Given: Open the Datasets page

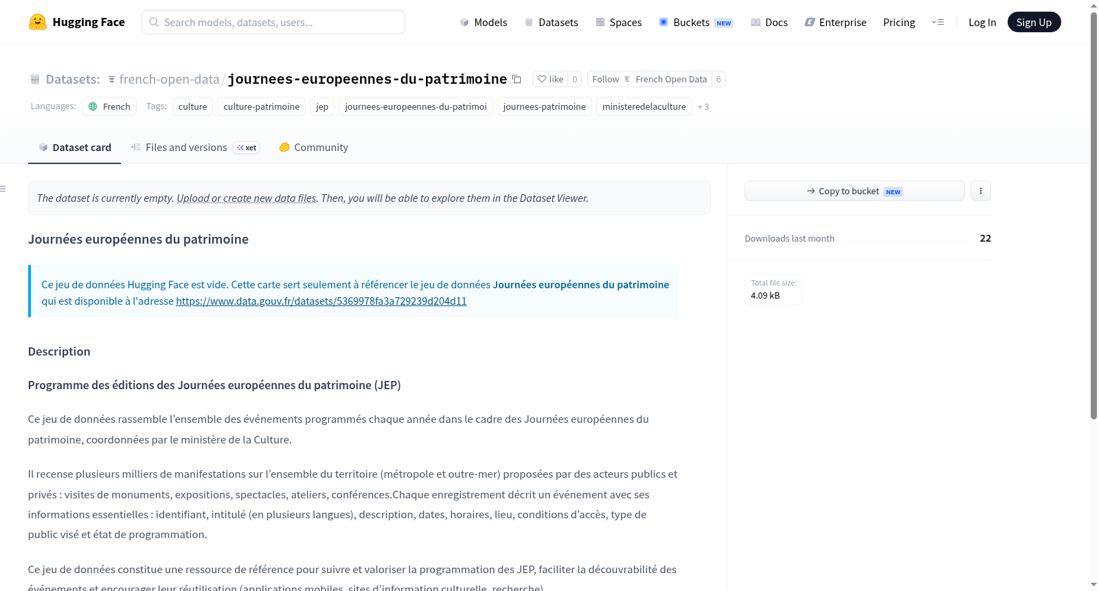Looking at the screenshot, I should pyautogui.click(x=552, y=22).
